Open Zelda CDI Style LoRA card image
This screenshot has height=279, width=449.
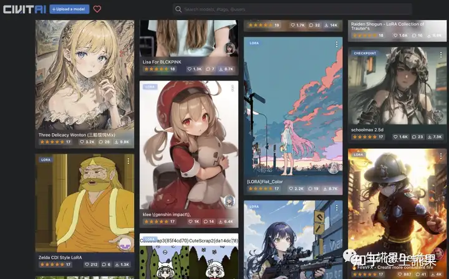click(x=84, y=203)
